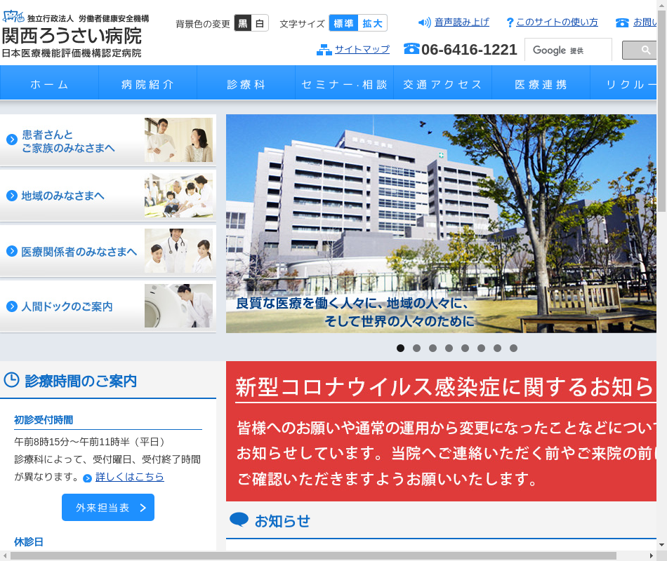Click the speaker icon for audio reading
Screen dimensions: 667x561
point(424,22)
